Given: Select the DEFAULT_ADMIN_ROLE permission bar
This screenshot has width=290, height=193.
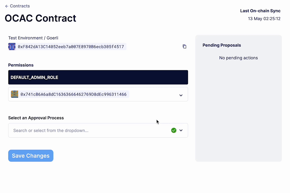Looking at the screenshot, I should (x=98, y=77).
